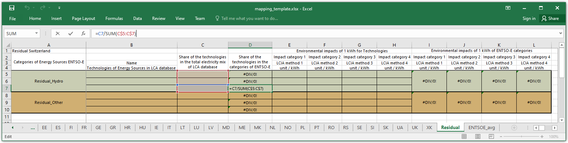Click the #DIV/0! cell in D5

pos(250,74)
